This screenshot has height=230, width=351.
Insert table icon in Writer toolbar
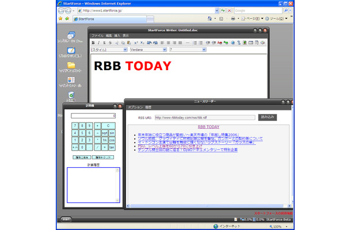[x=251, y=43]
